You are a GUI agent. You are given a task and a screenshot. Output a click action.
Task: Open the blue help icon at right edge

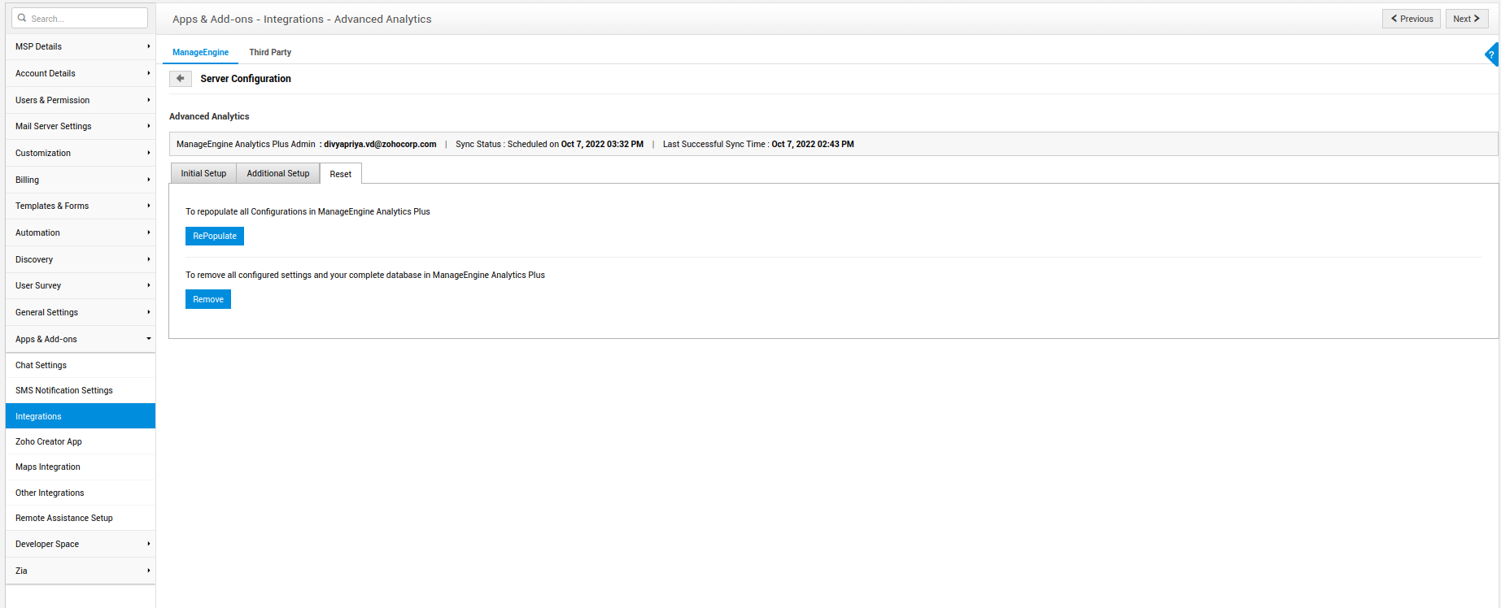(x=1492, y=54)
